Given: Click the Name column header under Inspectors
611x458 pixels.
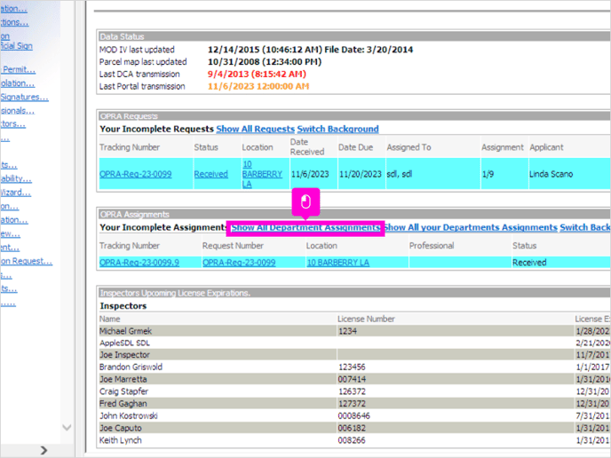Looking at the screenshot, I should coord(109,319).
